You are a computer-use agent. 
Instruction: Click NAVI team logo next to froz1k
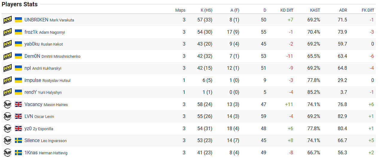pyautogui.click(x=7, y=32)
